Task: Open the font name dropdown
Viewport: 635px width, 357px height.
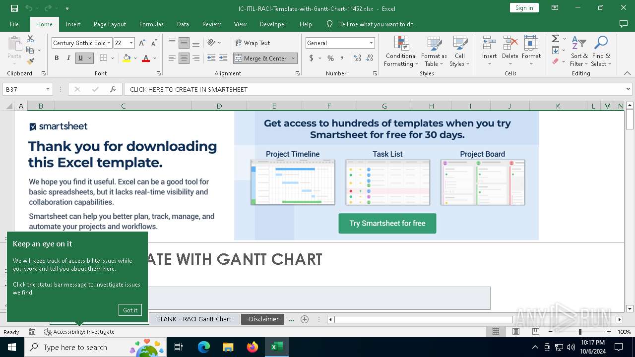Action: coord(109,43)
